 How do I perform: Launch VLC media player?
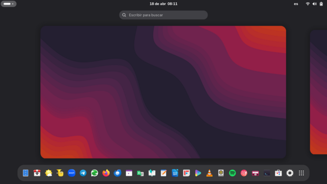coord(209,173)
